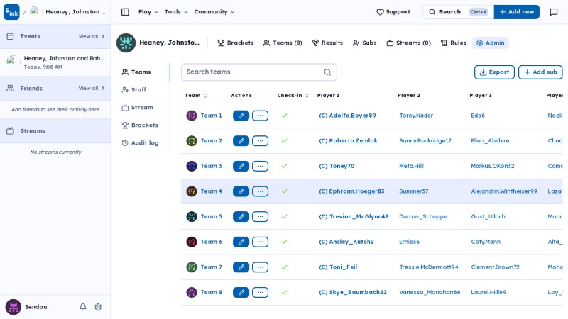The height and width of the screenshot is (319, 568).
Task: Edit Team 2 with pencil button
Action: click(241, 140)
